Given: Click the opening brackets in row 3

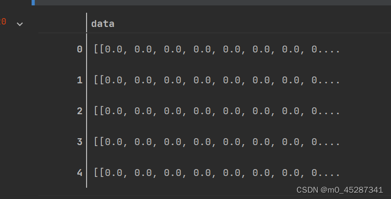Looking at the screenshot, I should tap(99, 142).
